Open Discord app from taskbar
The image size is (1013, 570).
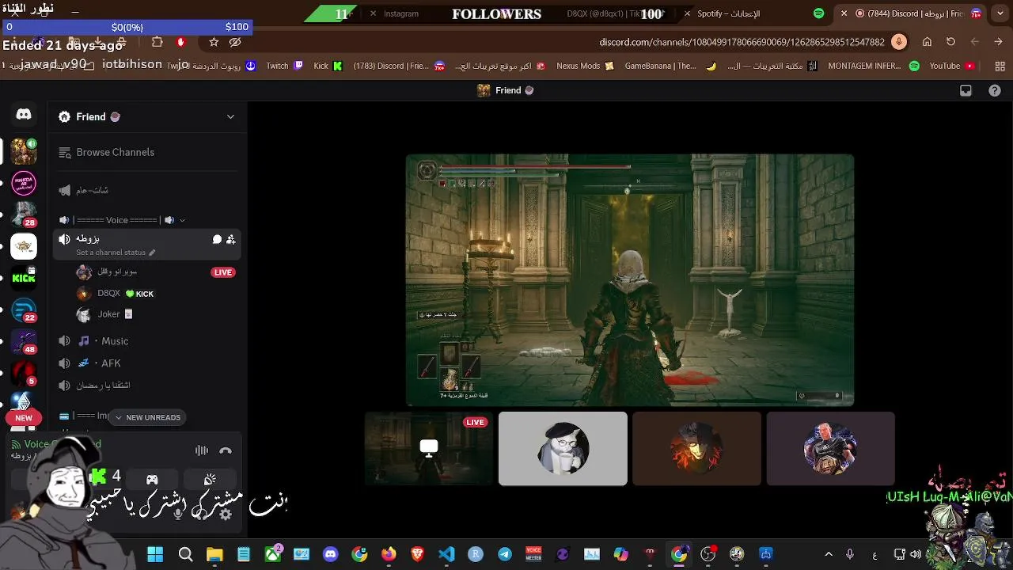tap(331, 554)
